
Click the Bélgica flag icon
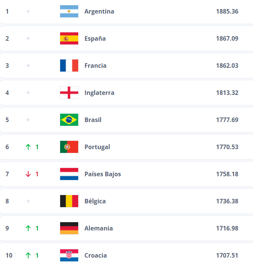(x=69, y=201)
